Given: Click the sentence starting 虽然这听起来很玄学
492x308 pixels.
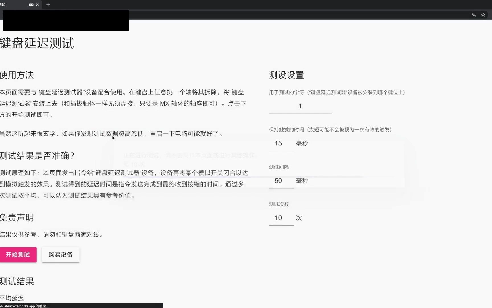Looking at the screenshot, I should tap(112, 134).
